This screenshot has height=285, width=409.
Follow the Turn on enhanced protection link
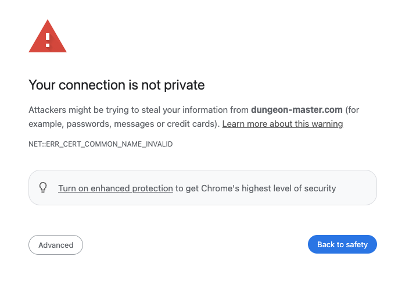click(116, 188)
